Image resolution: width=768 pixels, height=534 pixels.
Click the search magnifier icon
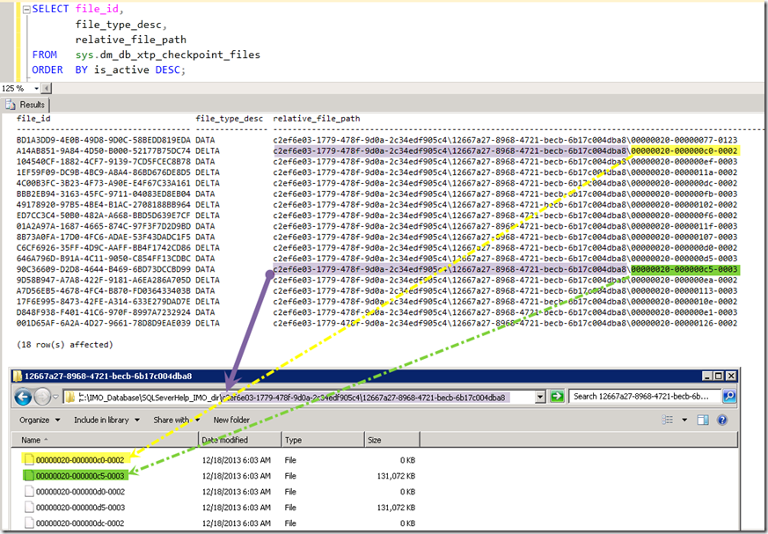tap(728, 397)
